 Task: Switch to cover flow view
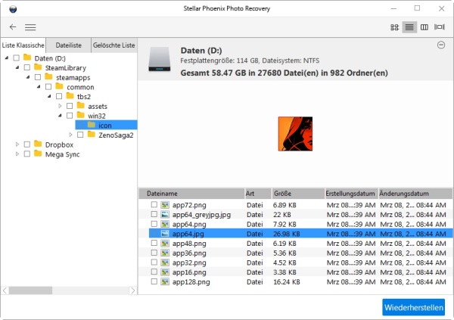tap(439, 27)
